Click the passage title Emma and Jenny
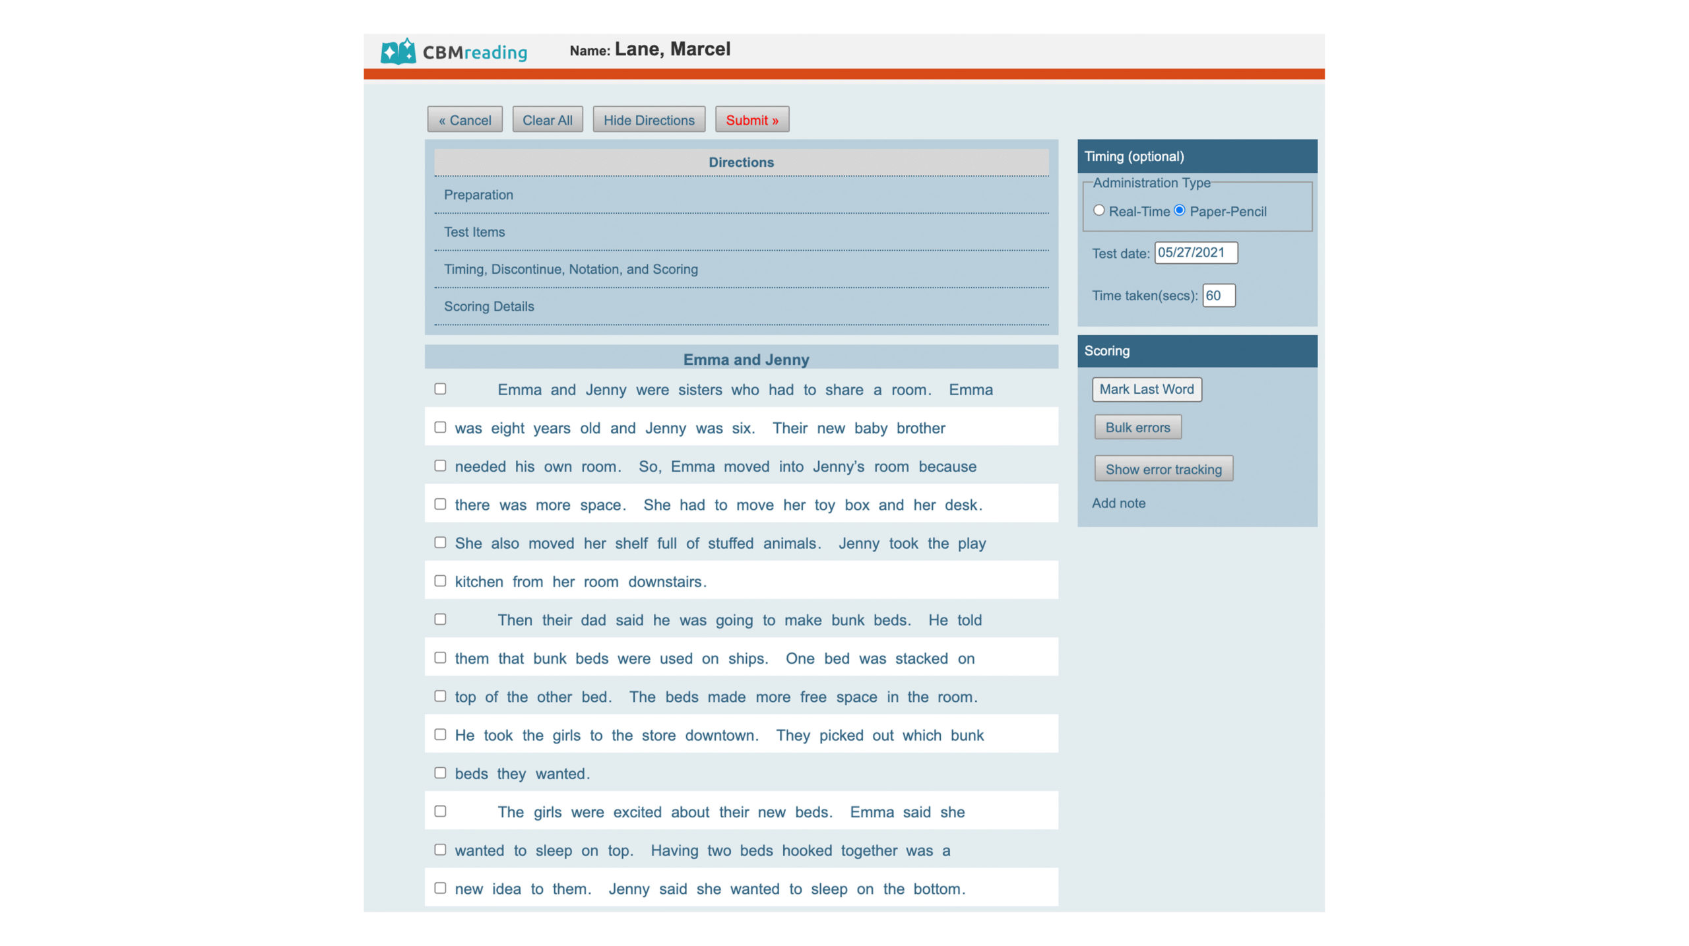Viewport: 1689px width, 946px height. point(746,360)
